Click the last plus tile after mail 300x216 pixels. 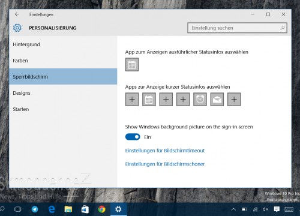[x=234, y=100]
